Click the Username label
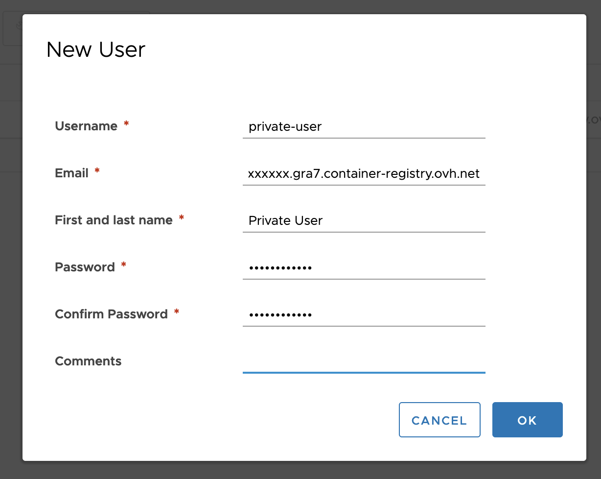The width and height of the screenshot is (601, 479). pyautogui.click(x=87, y=126)
